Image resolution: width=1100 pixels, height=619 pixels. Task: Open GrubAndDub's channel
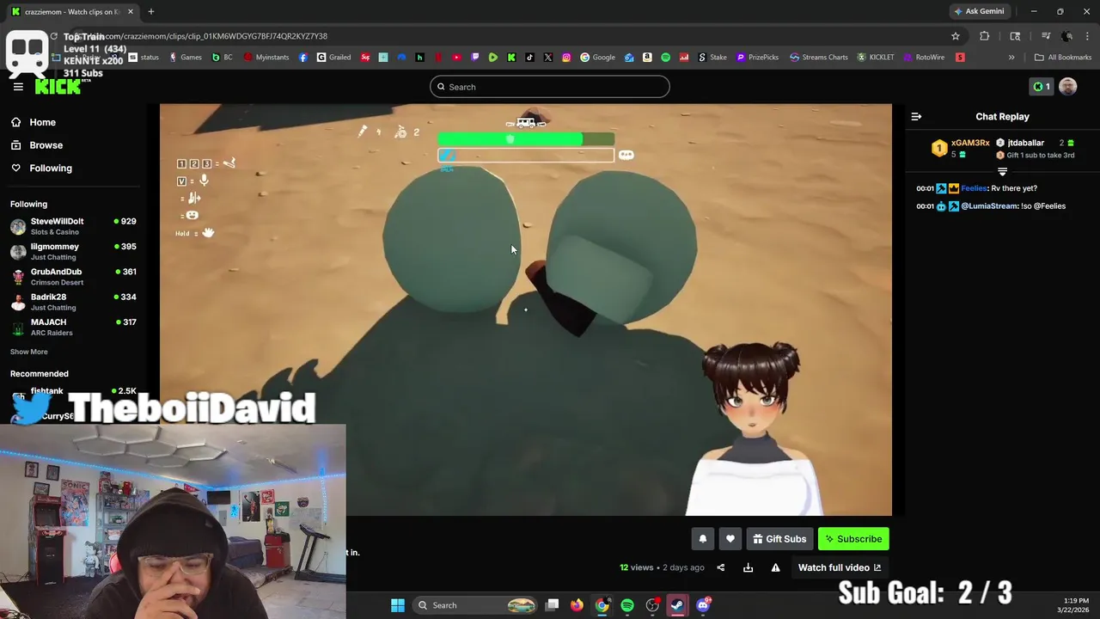73,276
